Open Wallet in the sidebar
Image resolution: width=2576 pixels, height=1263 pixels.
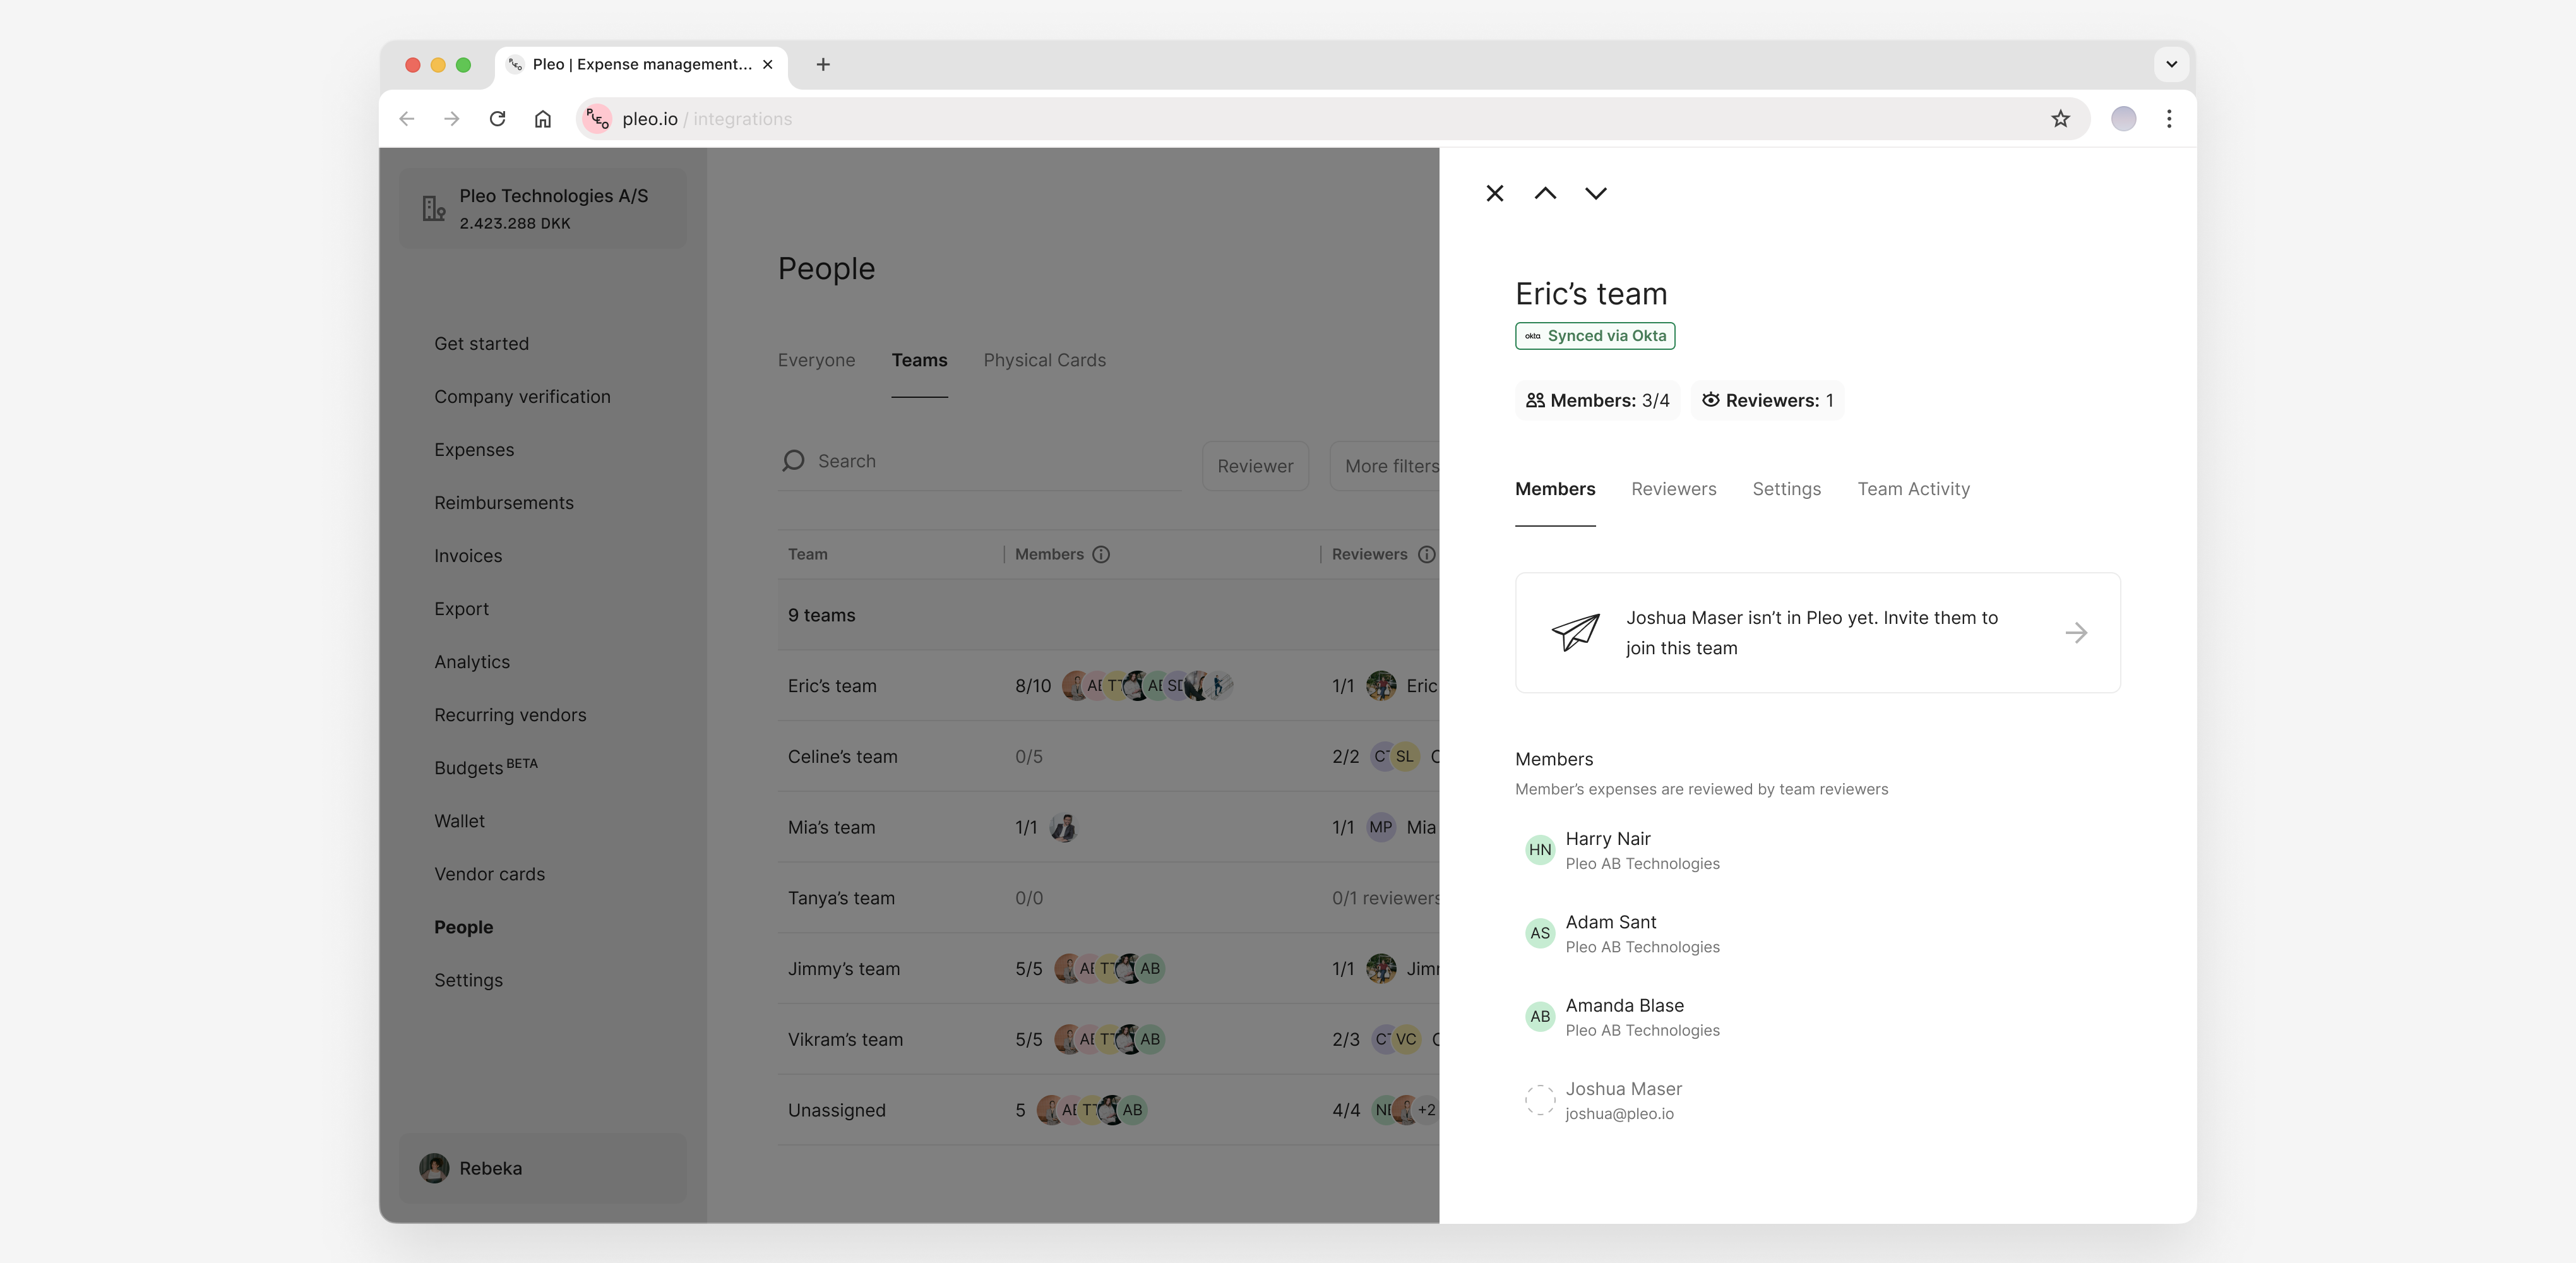click(x=459, y=821)
